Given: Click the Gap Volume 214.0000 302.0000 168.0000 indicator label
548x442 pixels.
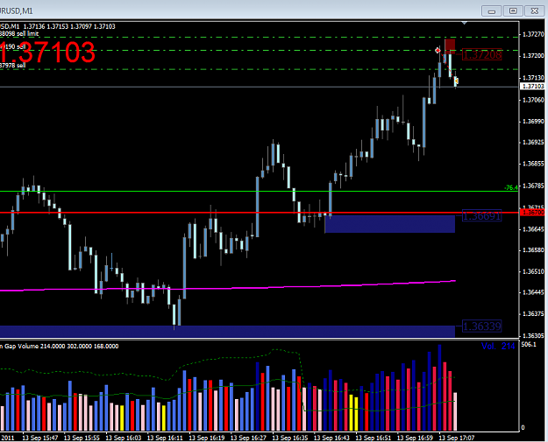Looking at the screenshot, I should pyautogui.click(x=60, y=346).
